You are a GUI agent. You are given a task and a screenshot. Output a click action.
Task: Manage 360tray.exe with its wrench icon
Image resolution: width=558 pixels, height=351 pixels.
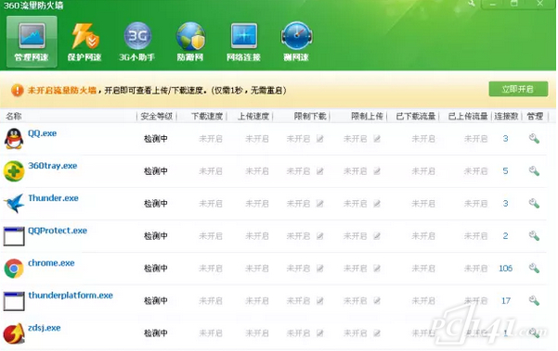(534, 171)
